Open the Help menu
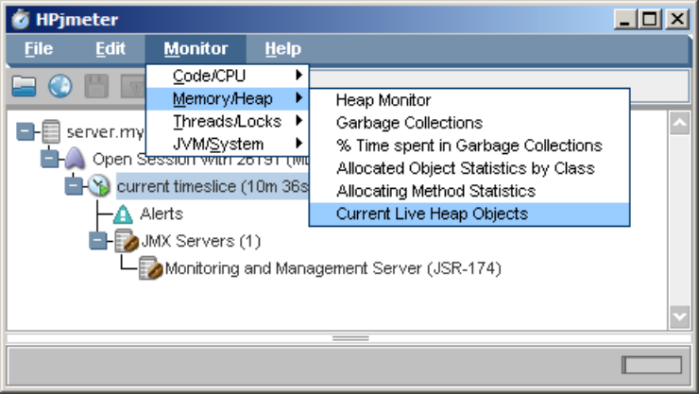The height and width of the screenshot is (394, 699). (282, 48)
